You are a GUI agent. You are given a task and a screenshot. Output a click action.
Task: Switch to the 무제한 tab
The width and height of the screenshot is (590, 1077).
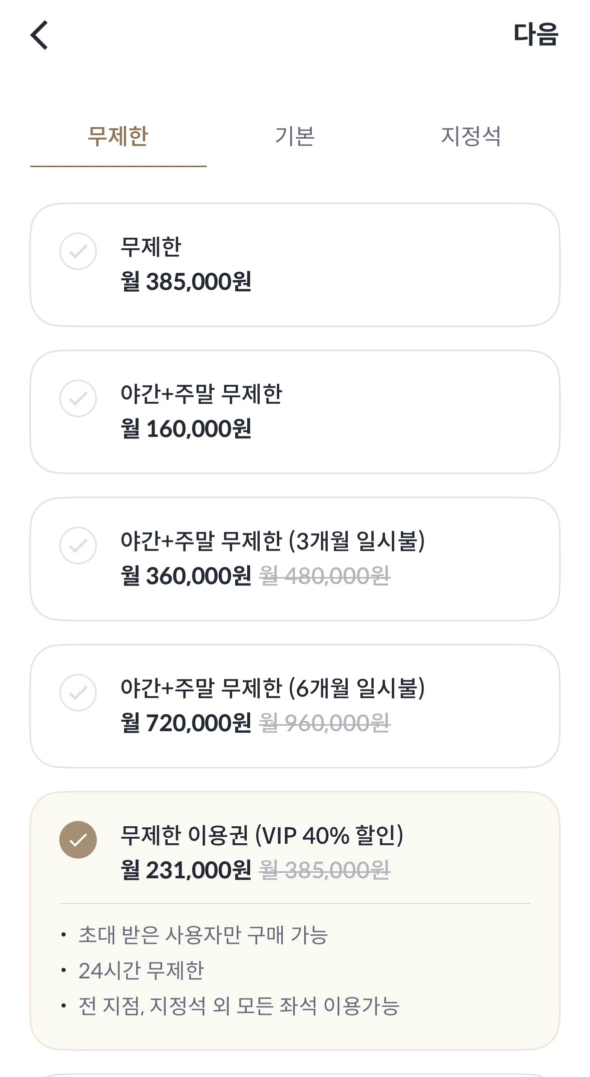pyautogui.click(x=118, y=136)
